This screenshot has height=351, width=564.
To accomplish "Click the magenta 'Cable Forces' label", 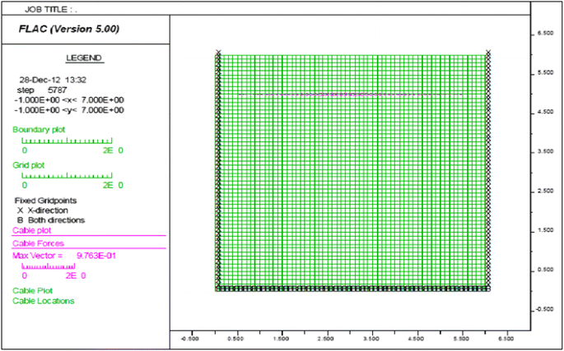I will pyautogui.click(x=38, y=243).
